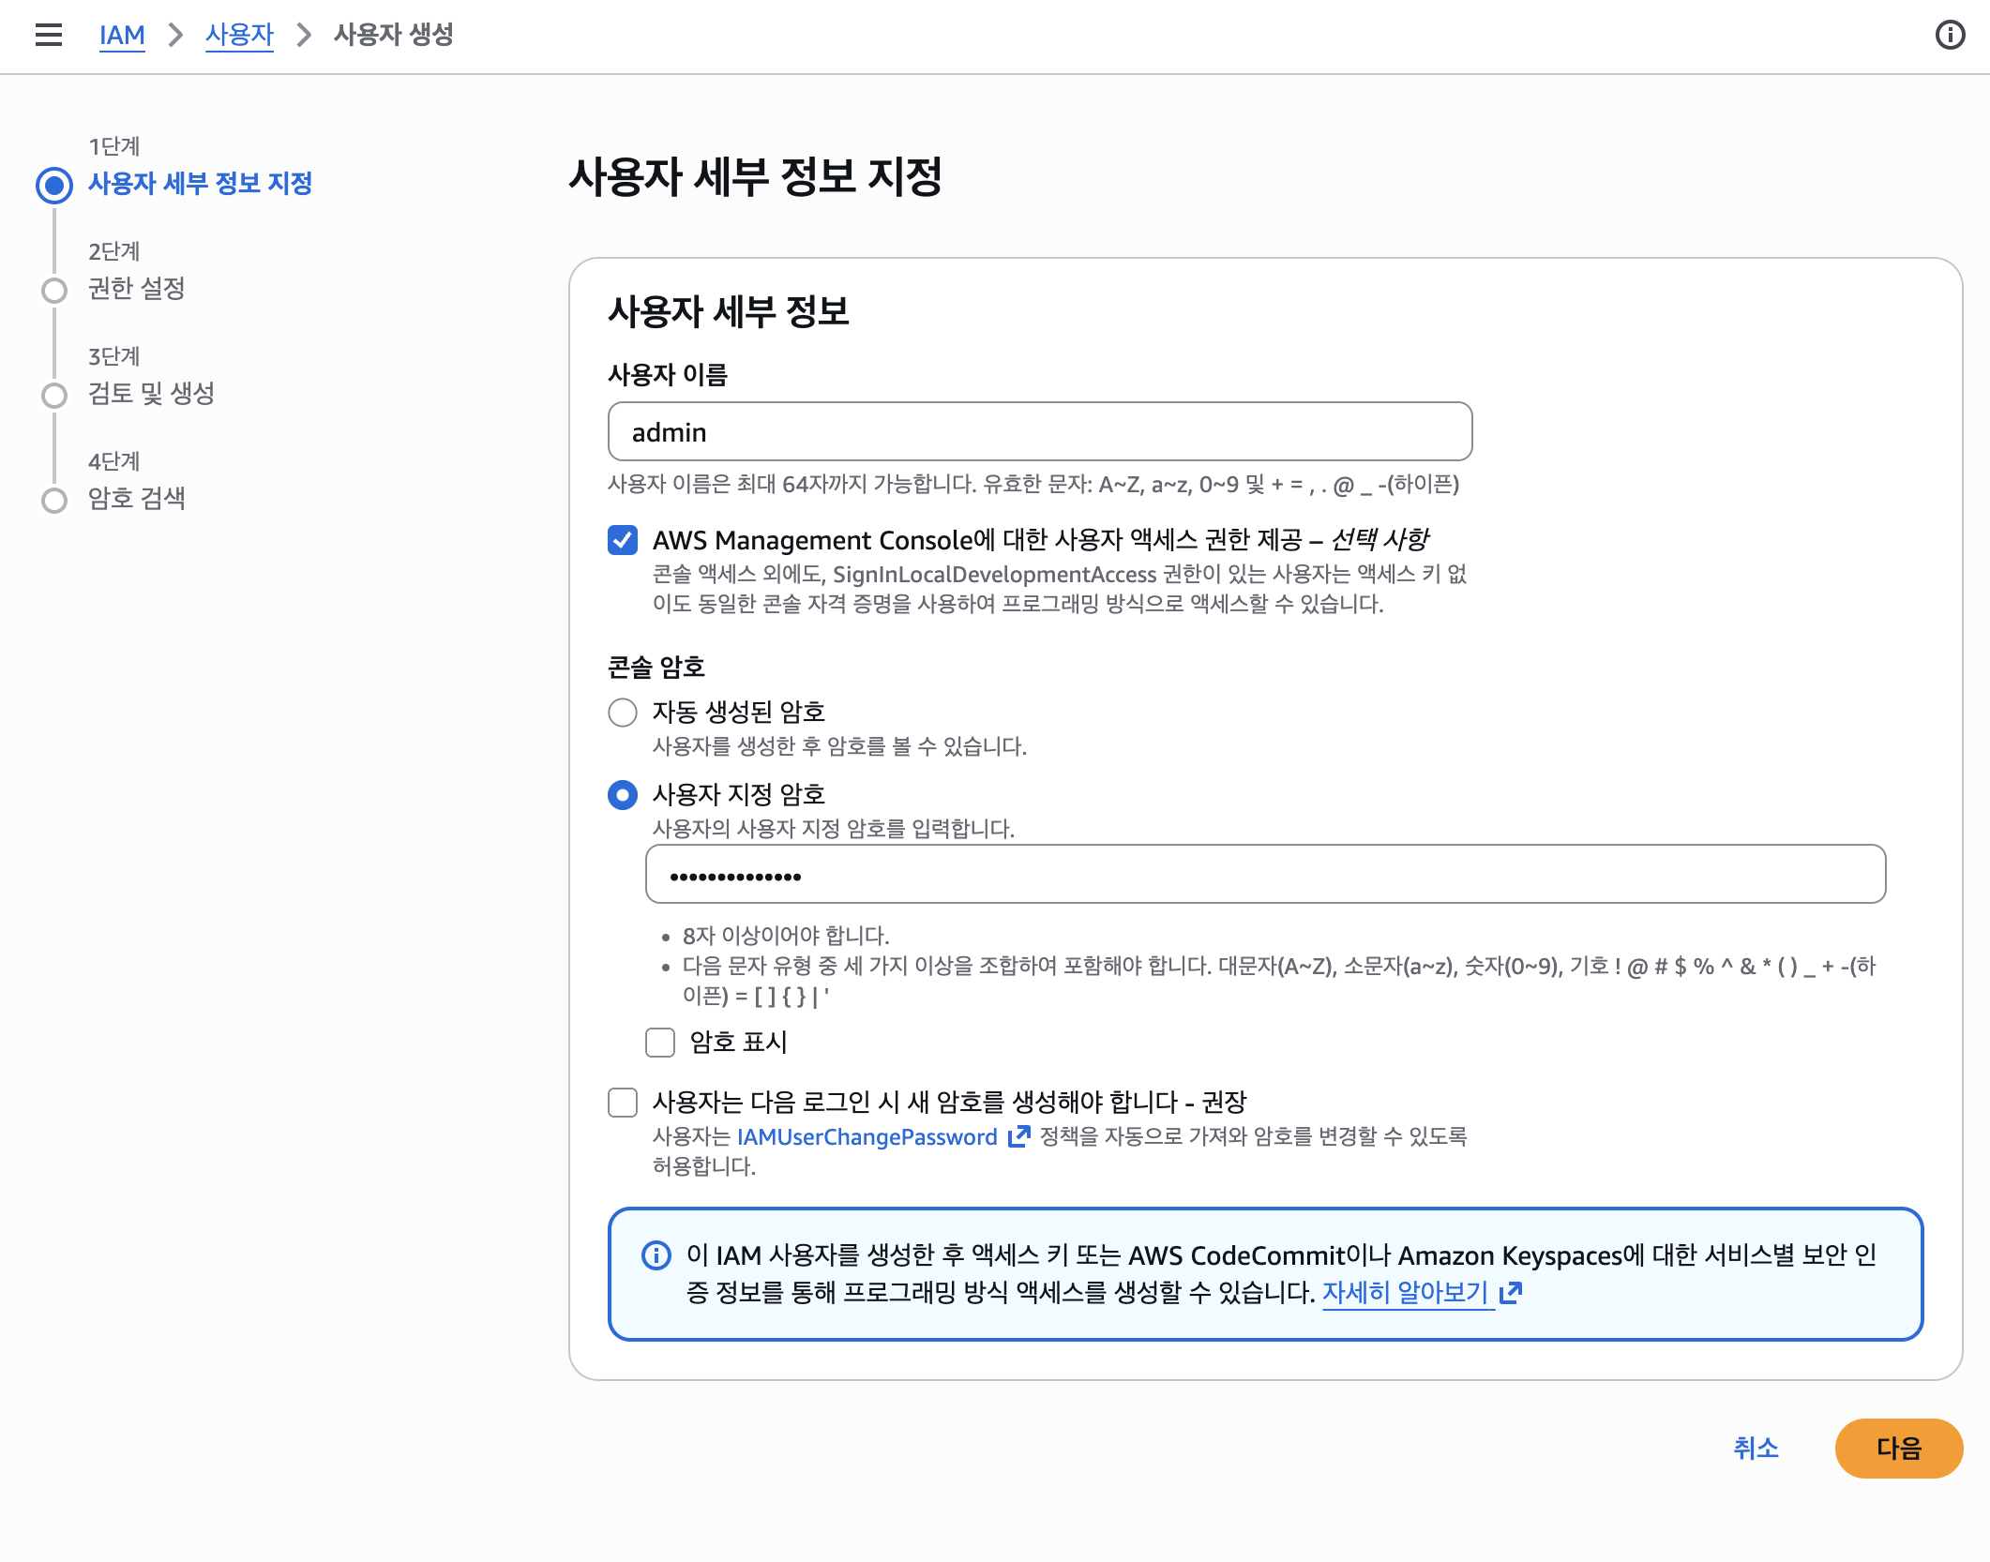The height and width of the screenshot is (1562, 1990).
Task: Open the IAMUserChangePassword policy link
Action: pos(867,1136)
